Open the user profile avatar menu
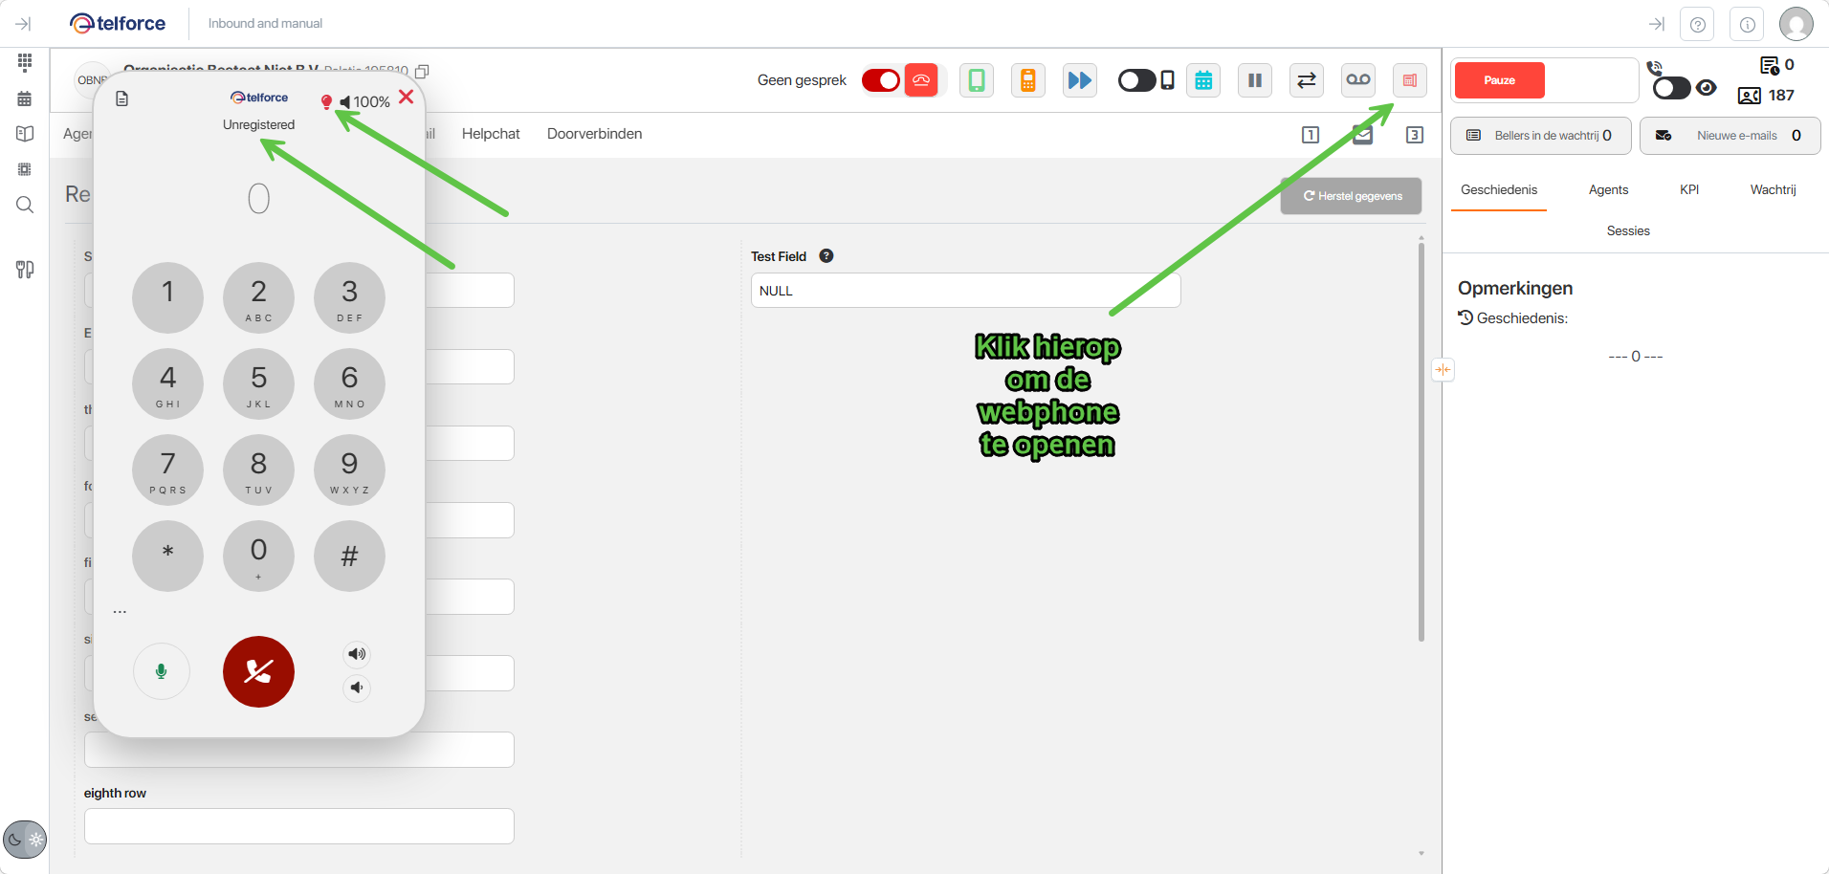This screenshot has height=874, width=1829. coord(1796,24)
